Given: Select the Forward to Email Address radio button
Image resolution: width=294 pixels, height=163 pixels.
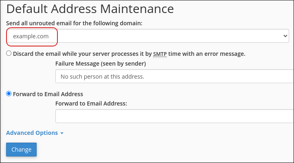Looking at the screenshot, I should pos(9,94).
